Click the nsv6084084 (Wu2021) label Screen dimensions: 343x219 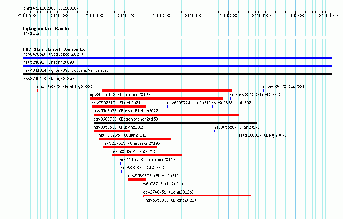pos(143,168)
